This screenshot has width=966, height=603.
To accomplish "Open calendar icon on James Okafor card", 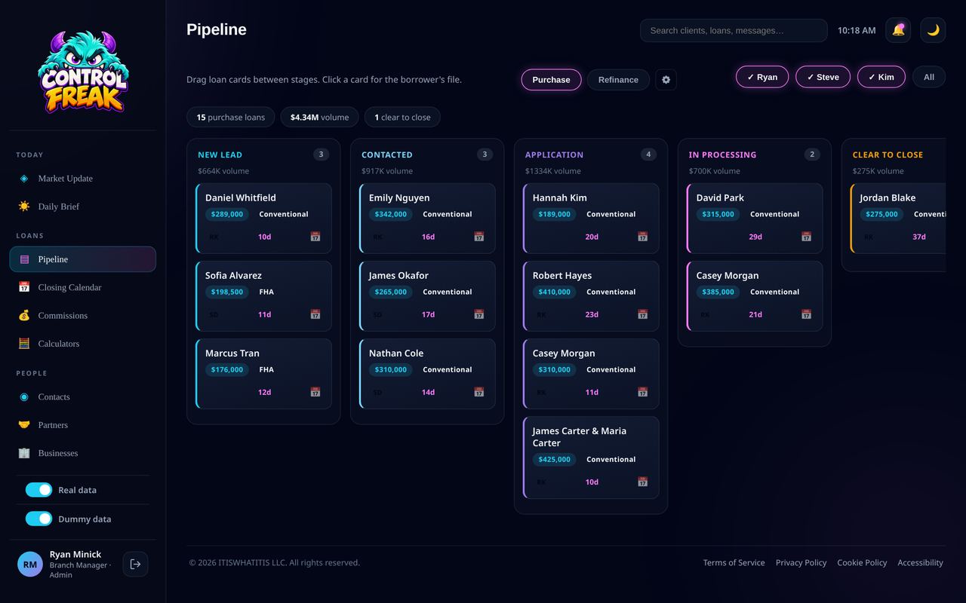I will 478,314.
